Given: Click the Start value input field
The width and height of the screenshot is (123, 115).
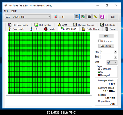Looking at the screenshot, I should (x=107, y=52).
